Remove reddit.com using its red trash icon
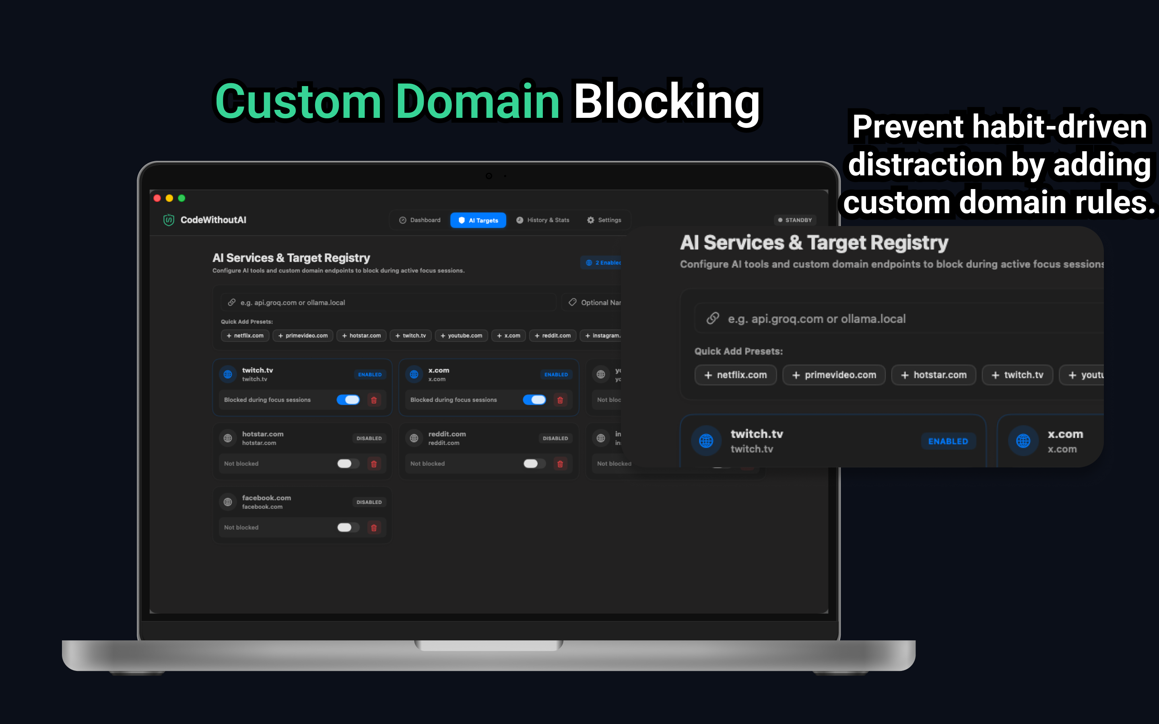The height and width of the screenshot is (724, 1159). [x=560, y=463]
